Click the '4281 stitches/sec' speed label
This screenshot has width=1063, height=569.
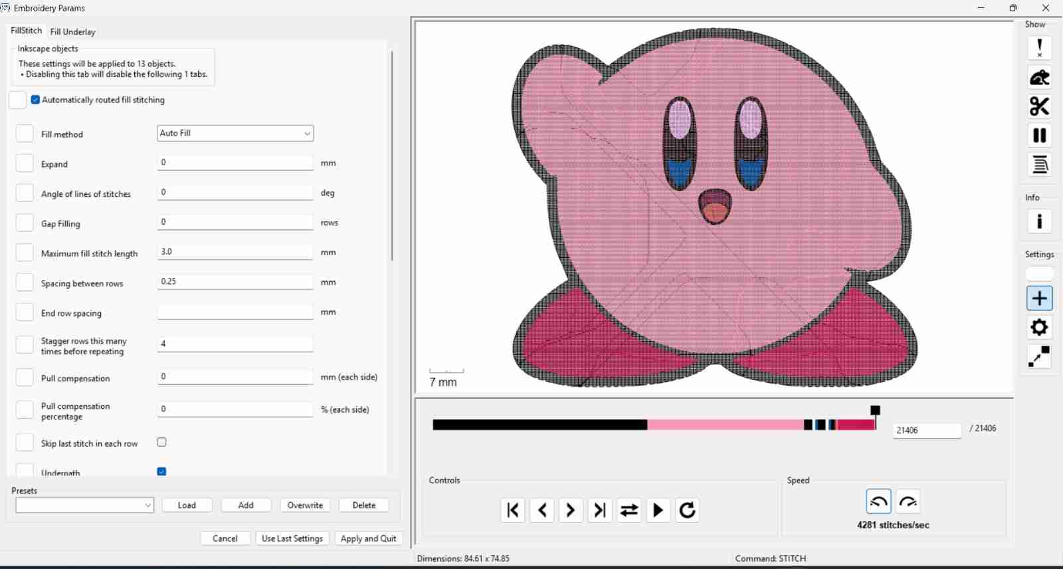[x=893, y=525]
